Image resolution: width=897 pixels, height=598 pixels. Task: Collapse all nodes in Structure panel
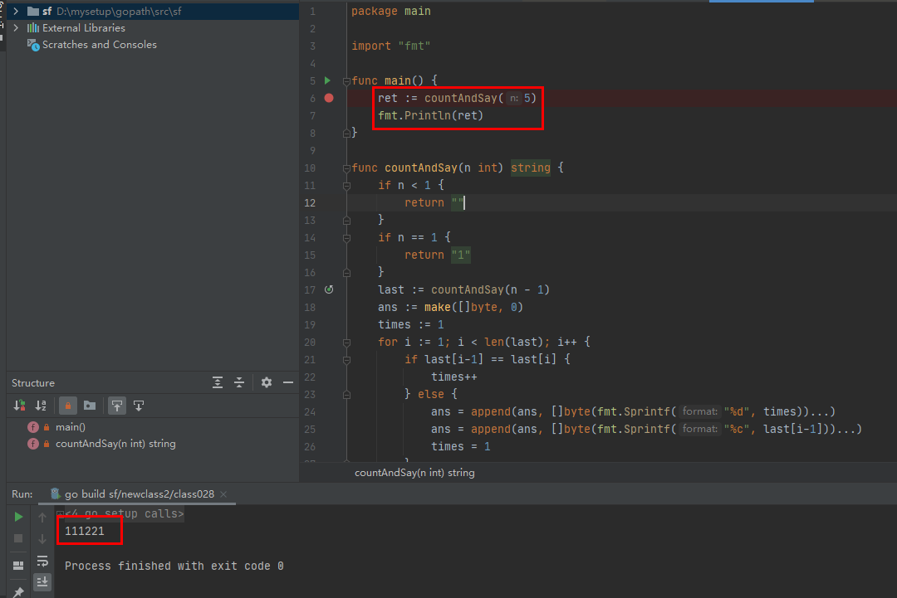(x=239, y=382)
